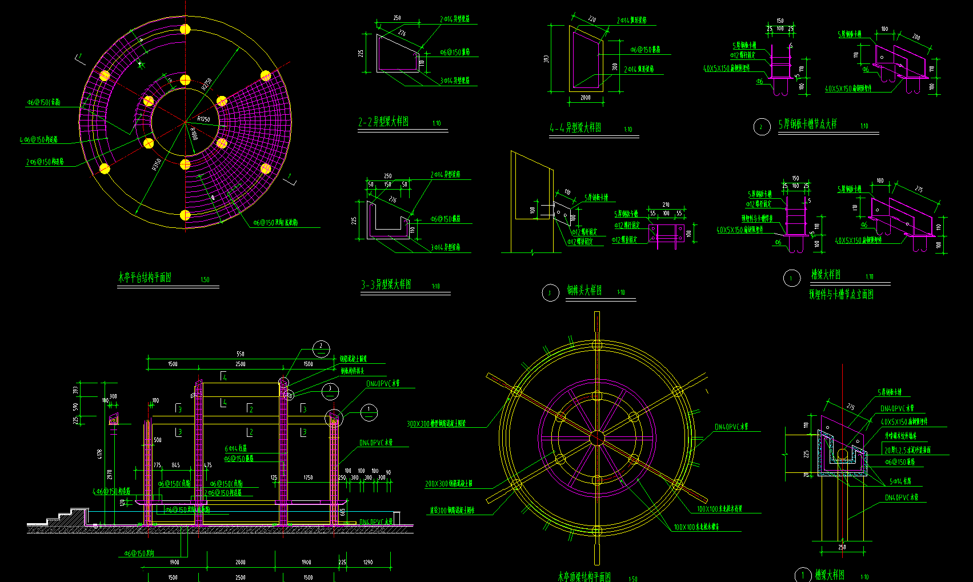The image size is (973, 582).
Task: Select the 1290 dimension below the elevation
Action: coord(368,563)
